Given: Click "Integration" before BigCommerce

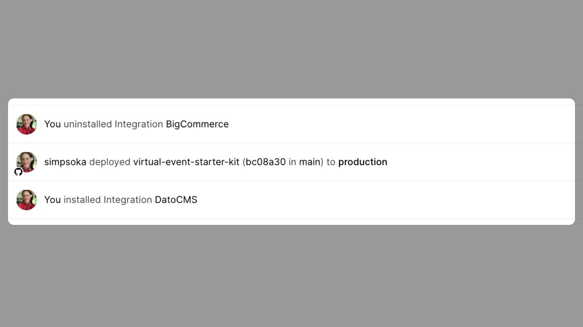Looking at the screenshot, I should point(138,124).
